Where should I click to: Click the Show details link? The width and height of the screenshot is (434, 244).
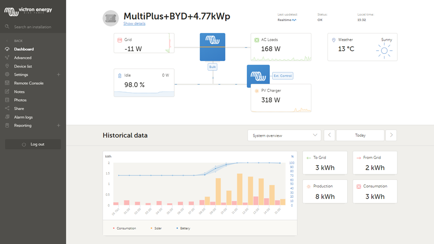[x=134, y=24]
